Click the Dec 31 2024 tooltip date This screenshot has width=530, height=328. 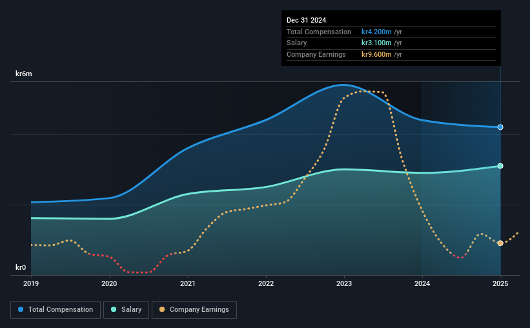click(x=306, y=20)
